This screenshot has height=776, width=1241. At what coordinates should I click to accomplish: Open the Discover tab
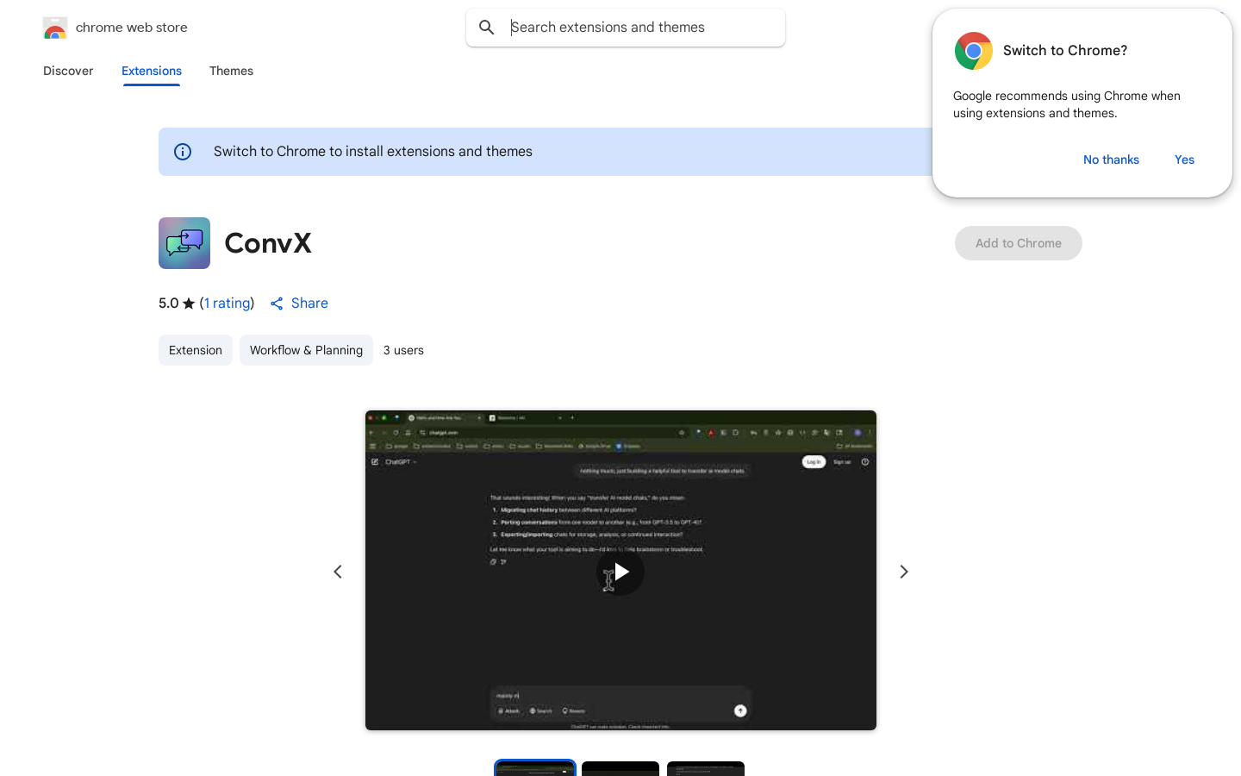click(x=68, y=71)
